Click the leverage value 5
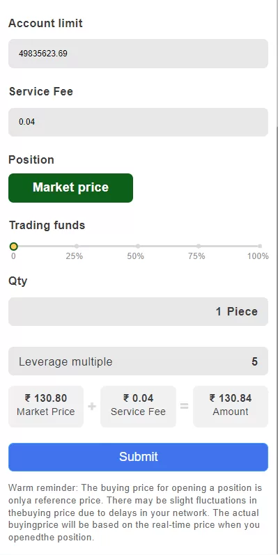 click(254, 361)
